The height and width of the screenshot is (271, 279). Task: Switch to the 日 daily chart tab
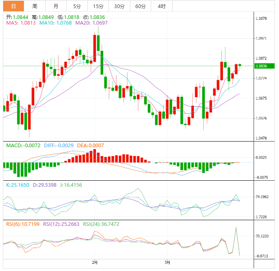[14, 6]
